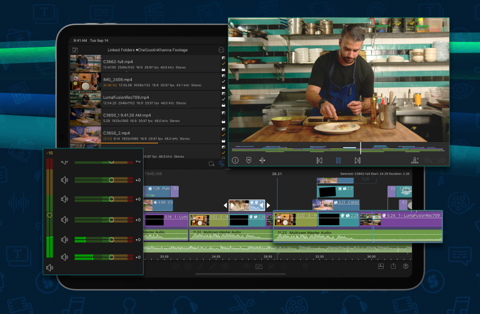The image size is (480, 314).
Task: Click the undo arrow in preview toolbar
Action: (428, 161)
